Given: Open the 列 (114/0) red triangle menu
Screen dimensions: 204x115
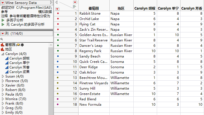Looking at the screenshot, I should click(3, 34).
